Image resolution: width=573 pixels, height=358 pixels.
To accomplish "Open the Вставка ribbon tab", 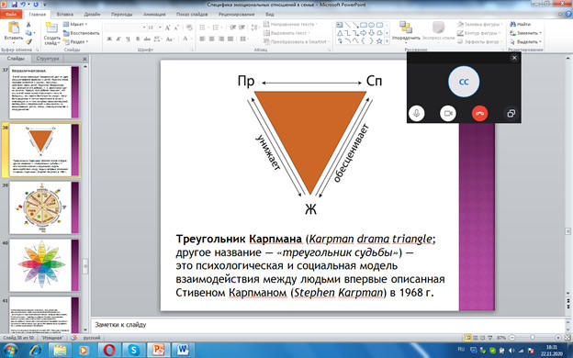I will pos(65,15).
